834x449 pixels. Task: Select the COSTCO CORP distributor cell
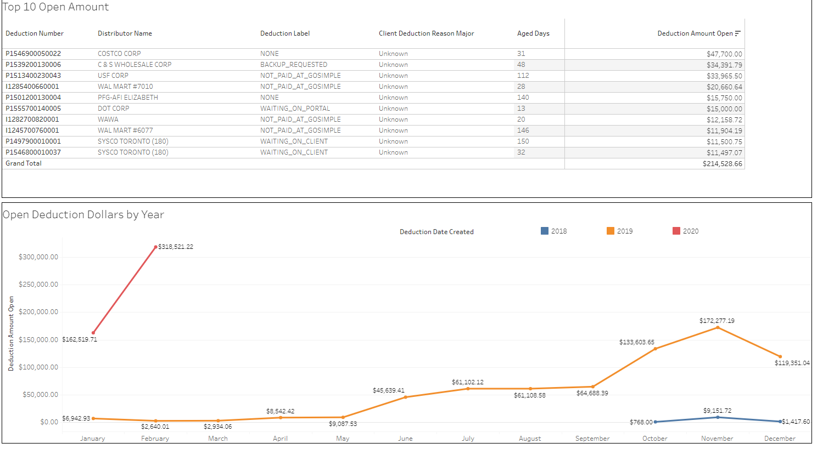[119, 54]
